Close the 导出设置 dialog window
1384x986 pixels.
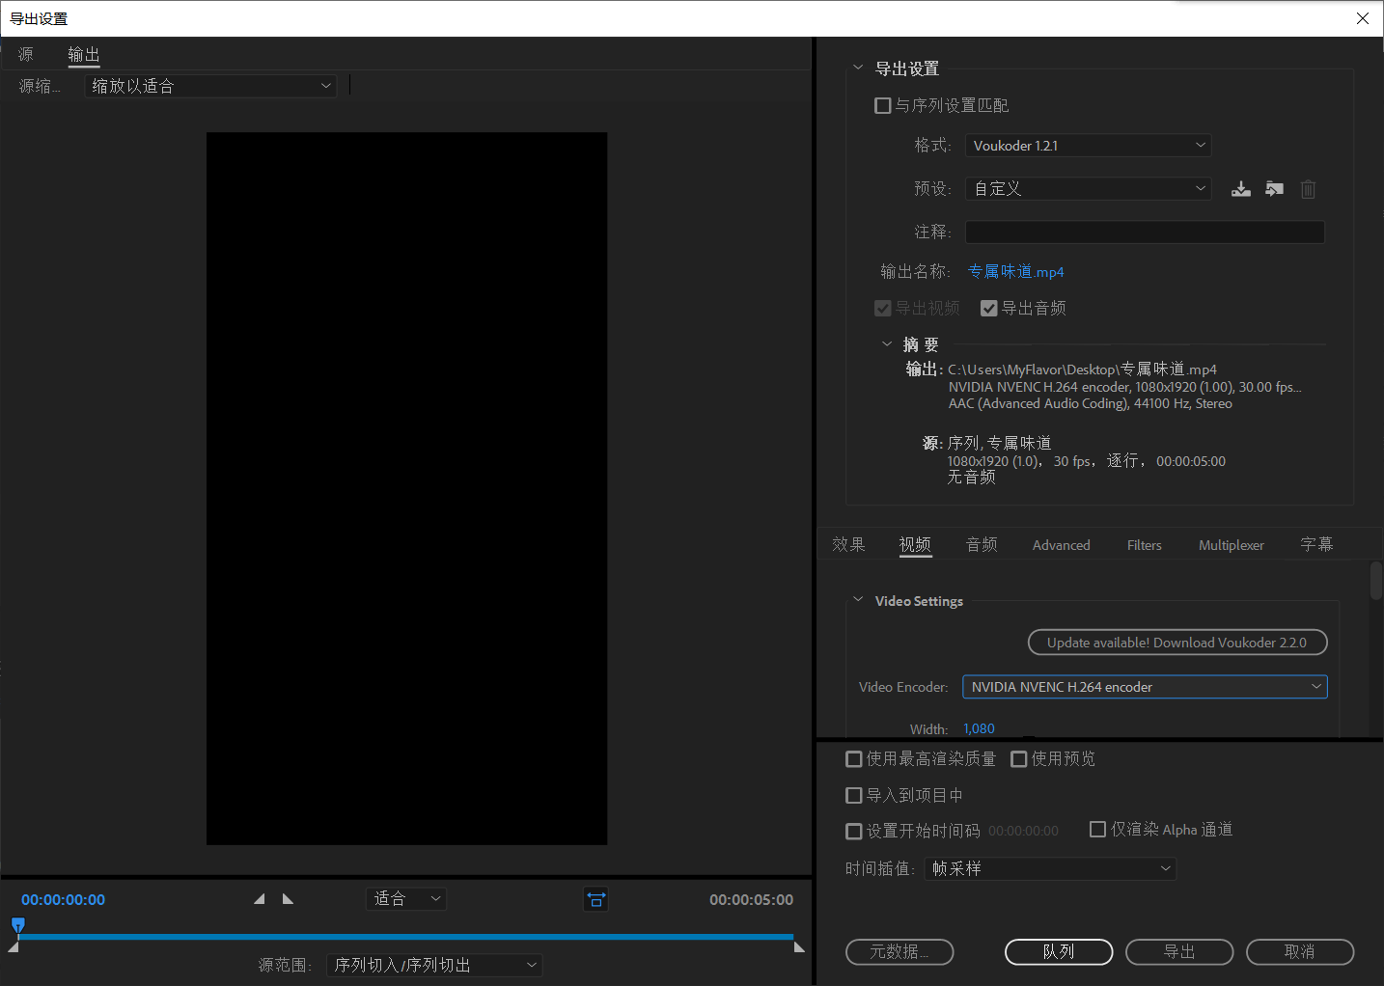tap(1362, 18)
